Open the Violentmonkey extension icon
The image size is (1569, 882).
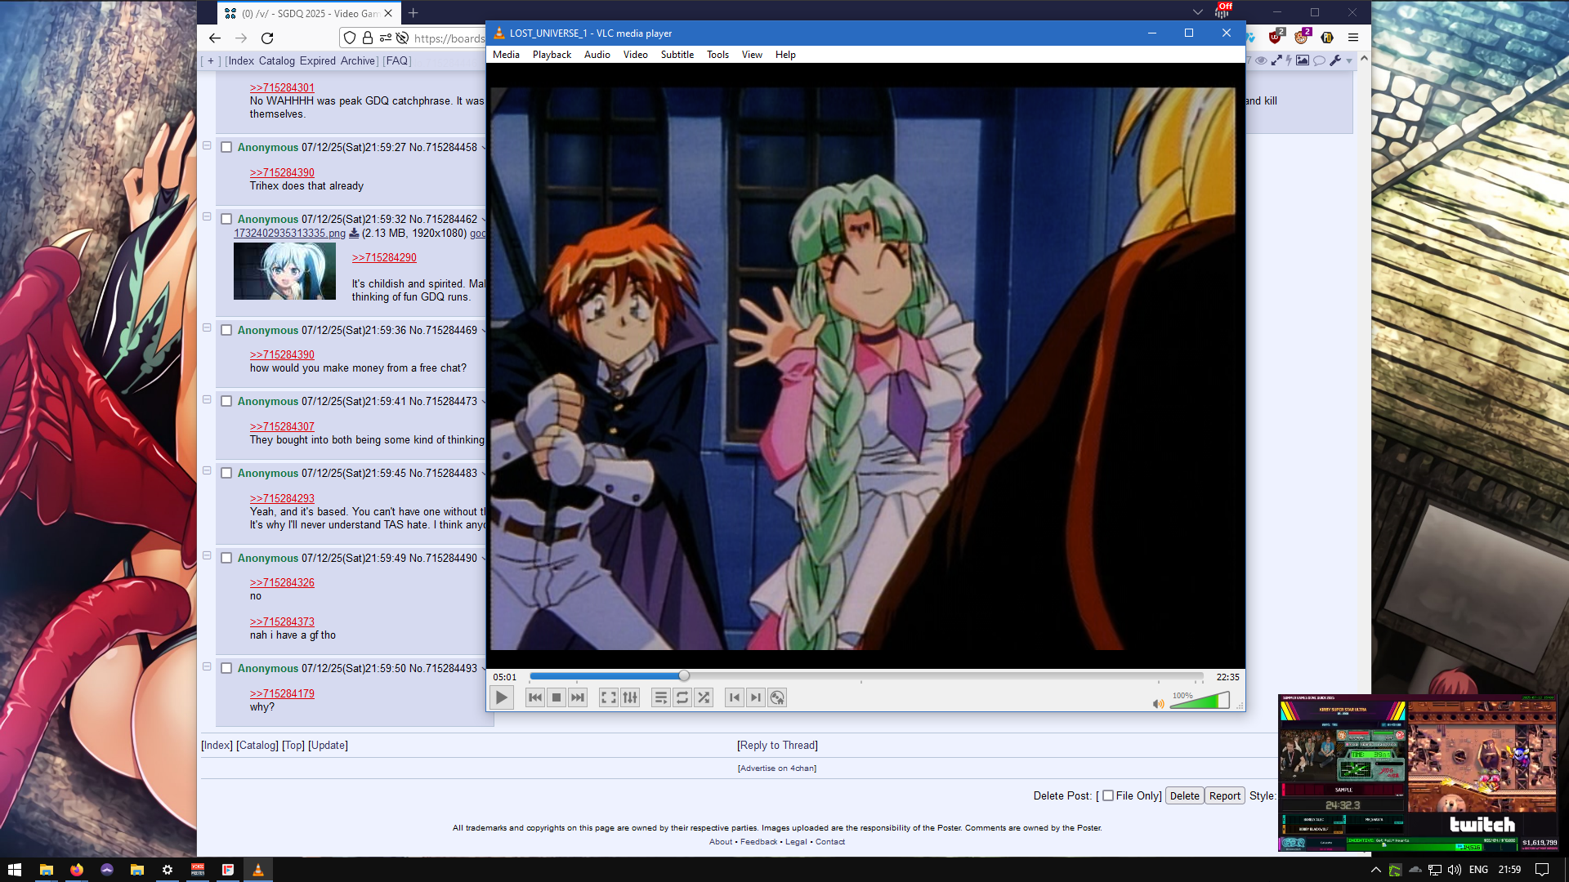(x=1302, y=37)
